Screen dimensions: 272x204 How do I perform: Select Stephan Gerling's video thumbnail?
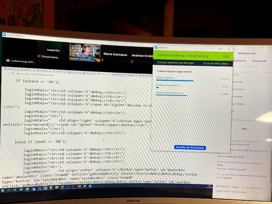(x=84, y=52)
